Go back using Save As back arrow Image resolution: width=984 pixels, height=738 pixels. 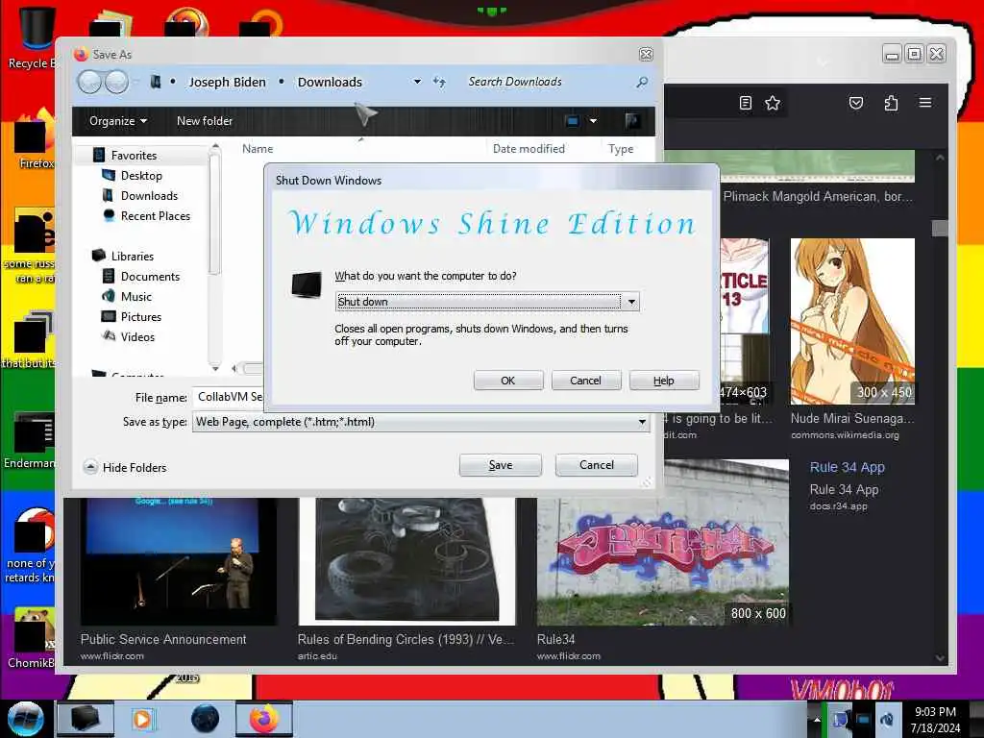89,83
